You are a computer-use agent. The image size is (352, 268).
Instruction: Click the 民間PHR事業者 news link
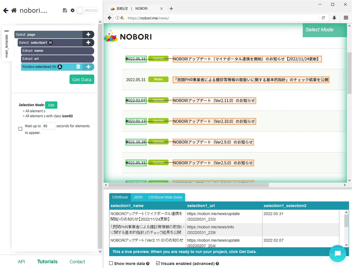[251, 79]
